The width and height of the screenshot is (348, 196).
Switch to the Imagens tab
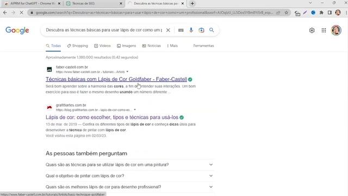[x=126, y=46]
